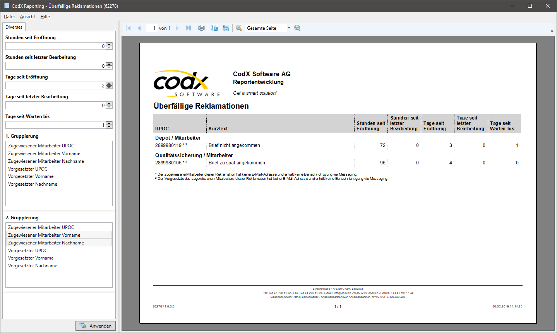Click the Stunden seit Eröffnung input field
Image resolution: width=557 pixels, height=333 pixels.
54,46
